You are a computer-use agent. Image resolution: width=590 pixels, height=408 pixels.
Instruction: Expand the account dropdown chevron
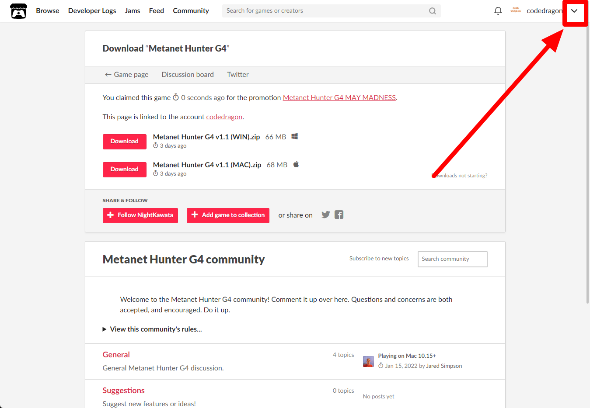[574, 11]
